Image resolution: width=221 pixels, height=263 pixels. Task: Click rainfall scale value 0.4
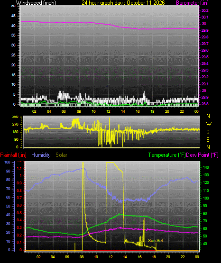pos(19,220)
